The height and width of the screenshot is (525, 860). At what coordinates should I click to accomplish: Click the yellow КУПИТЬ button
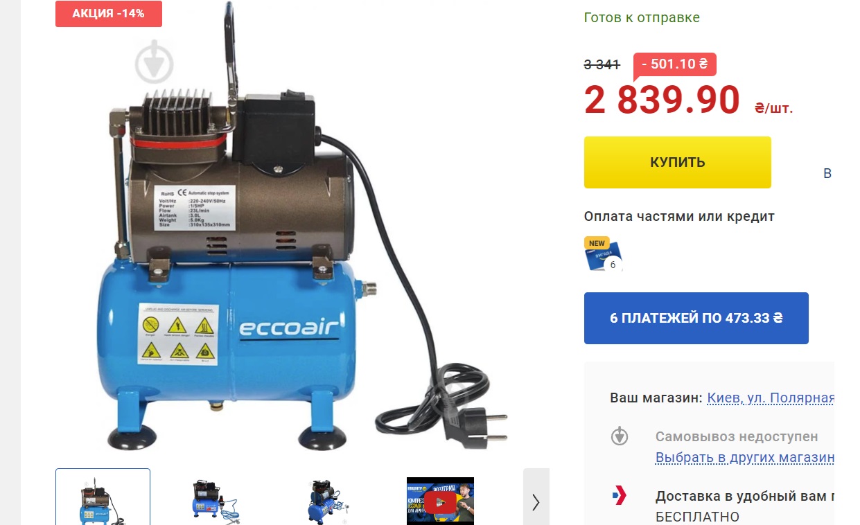pos(677,162)
